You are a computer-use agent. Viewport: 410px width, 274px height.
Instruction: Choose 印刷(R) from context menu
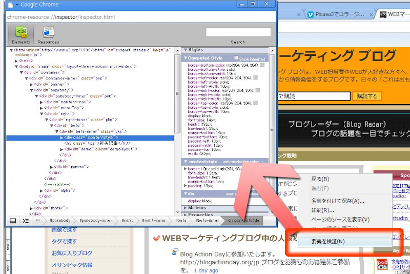pyautogui.click(x=323, y=210)
